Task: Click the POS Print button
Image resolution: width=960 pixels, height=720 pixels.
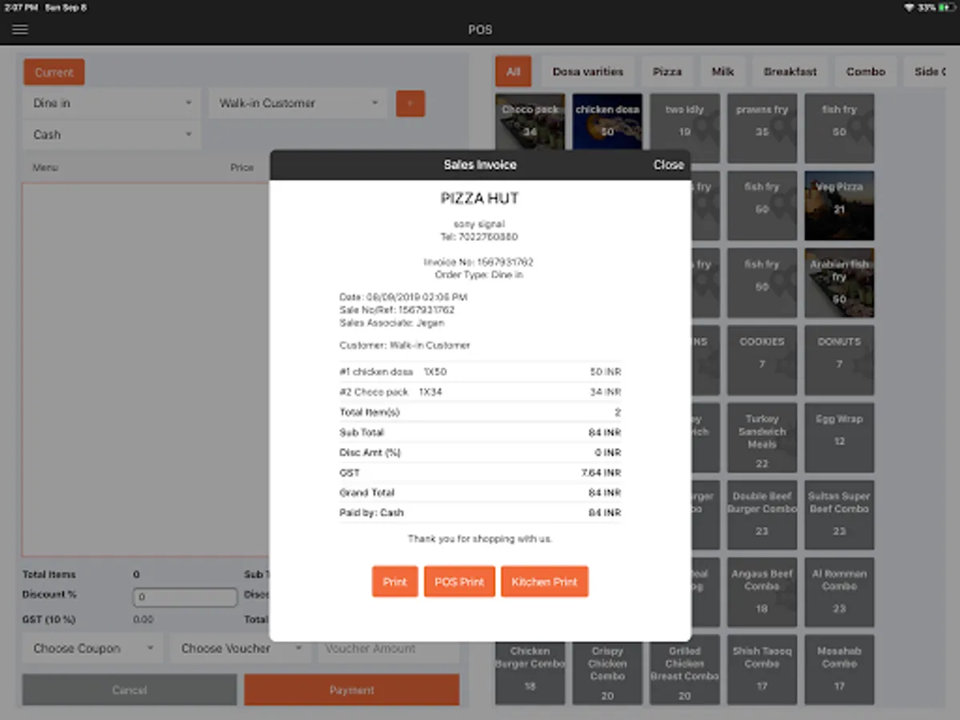Action: tap(459, 582)
